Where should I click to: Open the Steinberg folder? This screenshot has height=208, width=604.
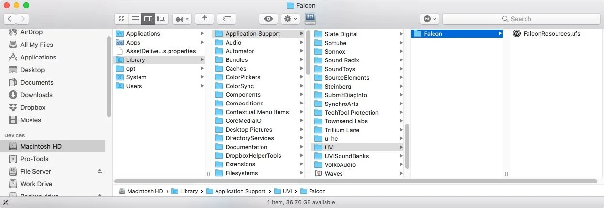coord(338,86)
